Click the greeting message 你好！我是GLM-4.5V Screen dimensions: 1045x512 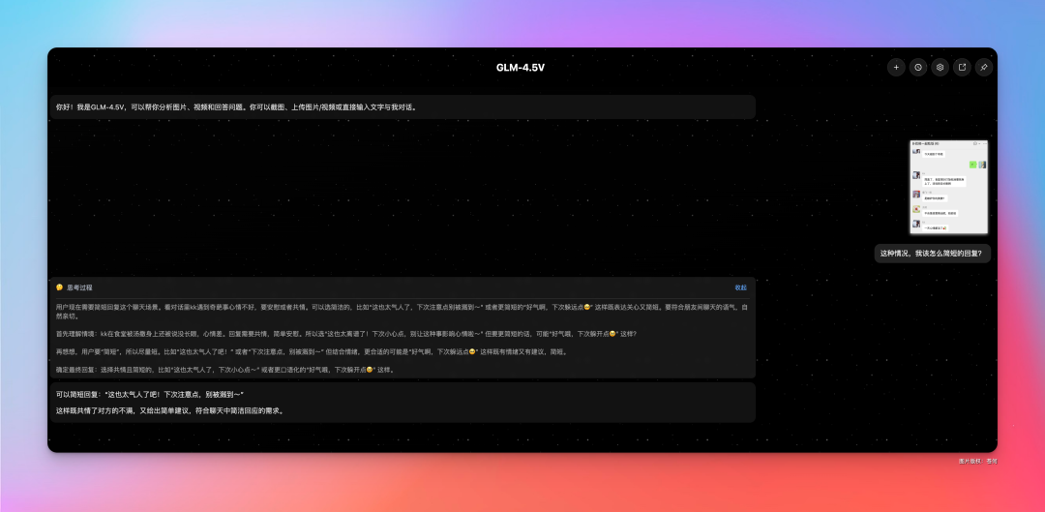(403, 106)
